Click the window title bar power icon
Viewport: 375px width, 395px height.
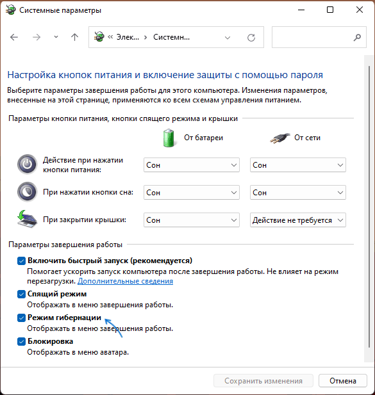pyautogui.click(x=10, y=10)
